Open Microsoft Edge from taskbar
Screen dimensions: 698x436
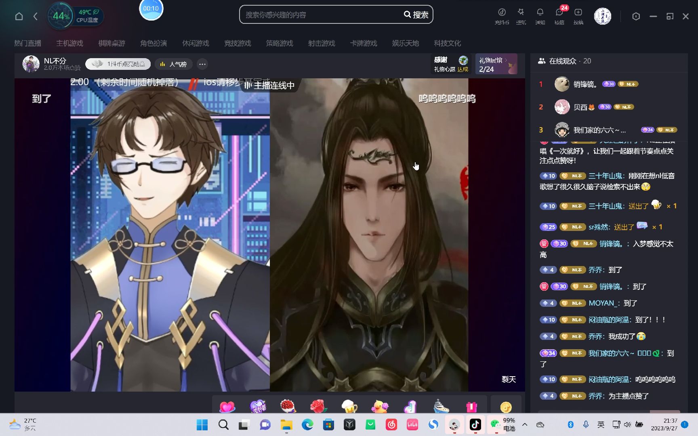307,425
